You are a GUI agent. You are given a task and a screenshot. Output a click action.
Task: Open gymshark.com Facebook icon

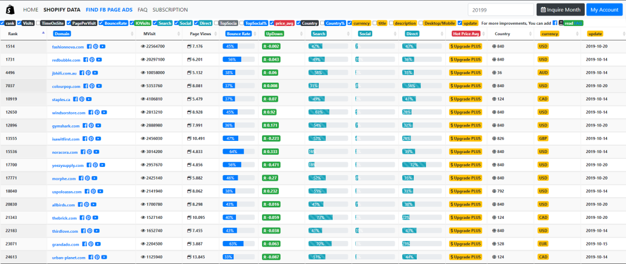tap(85, 125)
